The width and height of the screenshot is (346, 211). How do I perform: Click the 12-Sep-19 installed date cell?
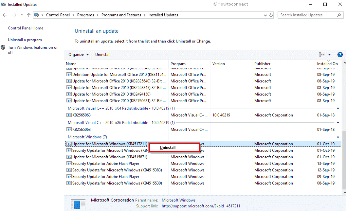(x=326, y=170)
